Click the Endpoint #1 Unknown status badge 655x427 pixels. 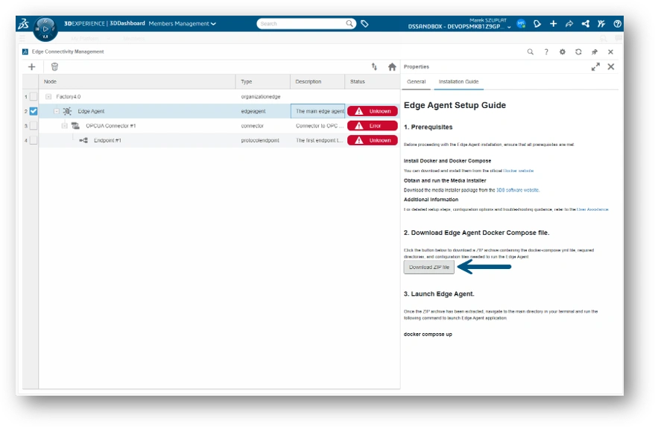click(372, 140)
